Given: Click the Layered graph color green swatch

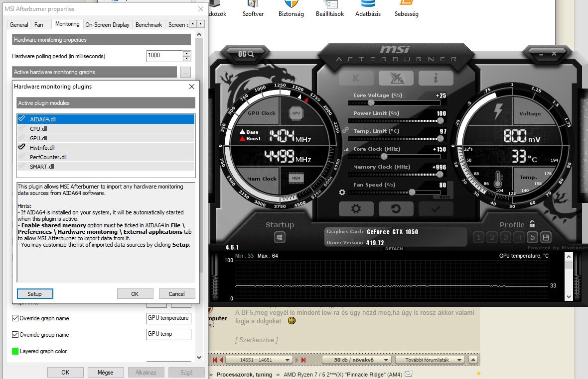Looking at the screenshot, I should click(15, 351).
